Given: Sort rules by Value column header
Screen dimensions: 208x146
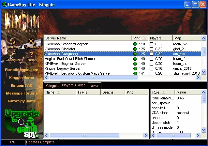Looking at the screenshot, I should click(x=188, y=92).
